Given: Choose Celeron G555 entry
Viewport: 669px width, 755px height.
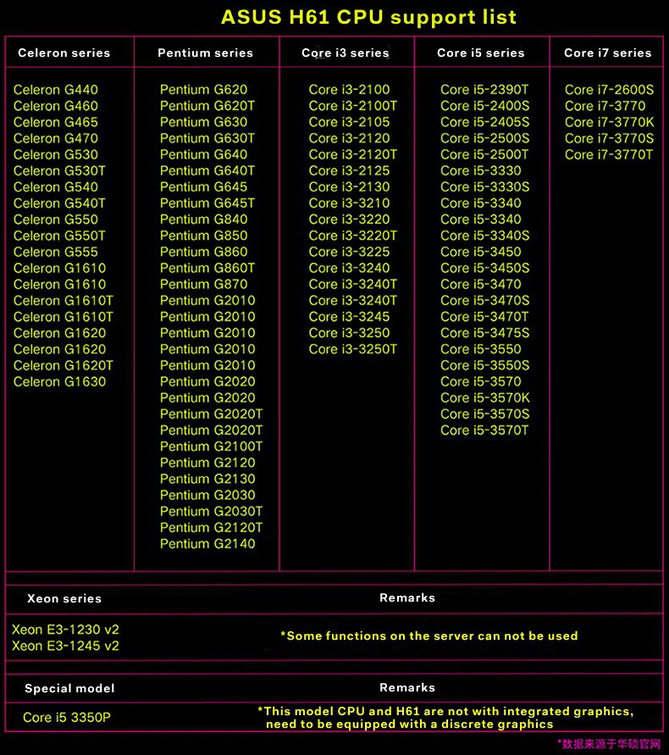Looking at the screenshot, I should (x=56, y=252).
